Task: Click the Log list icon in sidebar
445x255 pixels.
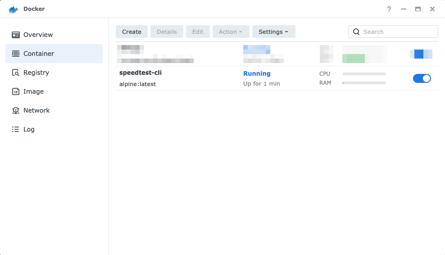Action: [x=16, y=129]
